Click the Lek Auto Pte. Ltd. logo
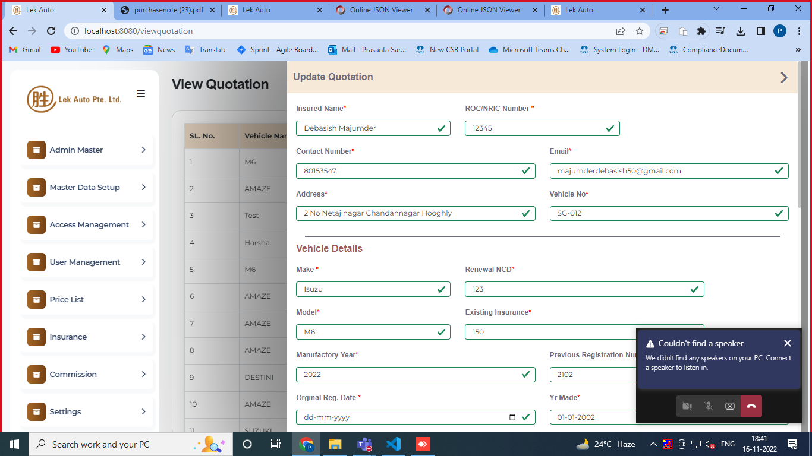 click(74, 99)
